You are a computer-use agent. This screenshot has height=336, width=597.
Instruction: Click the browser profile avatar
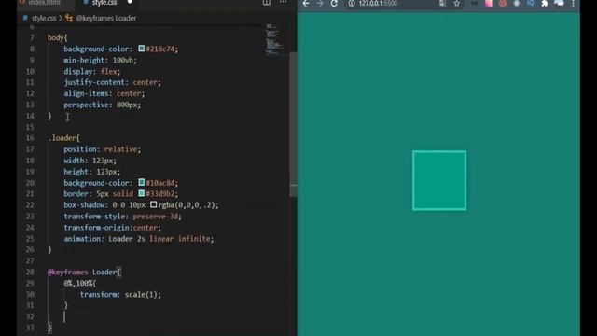pyautogui.click(x=559, y=4)
